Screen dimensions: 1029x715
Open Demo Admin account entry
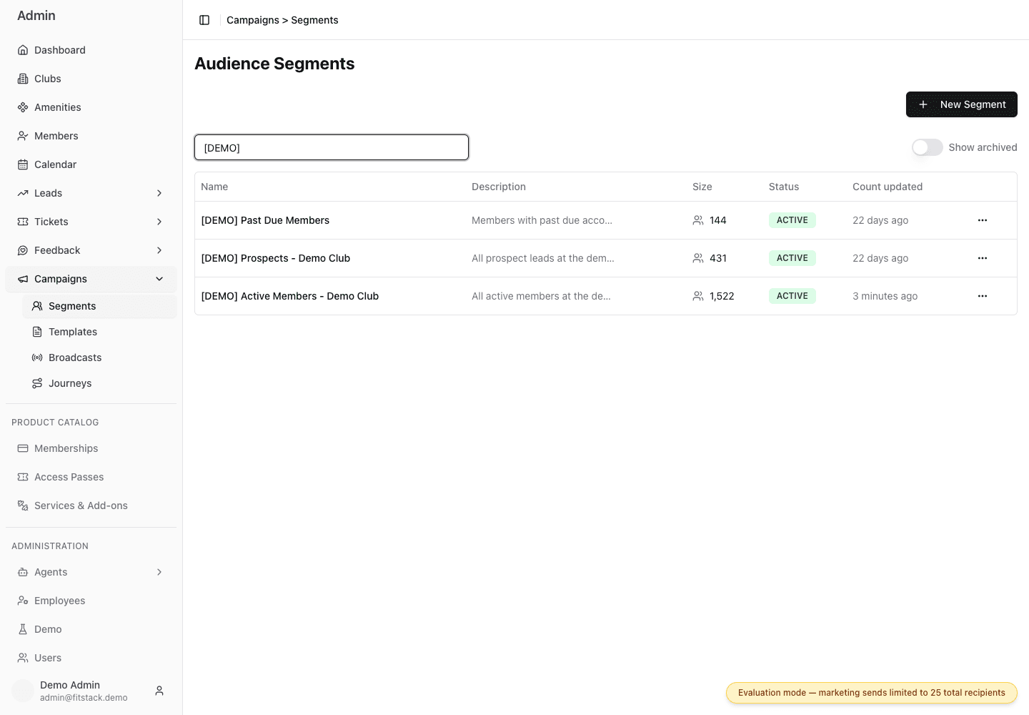[91, 691]
